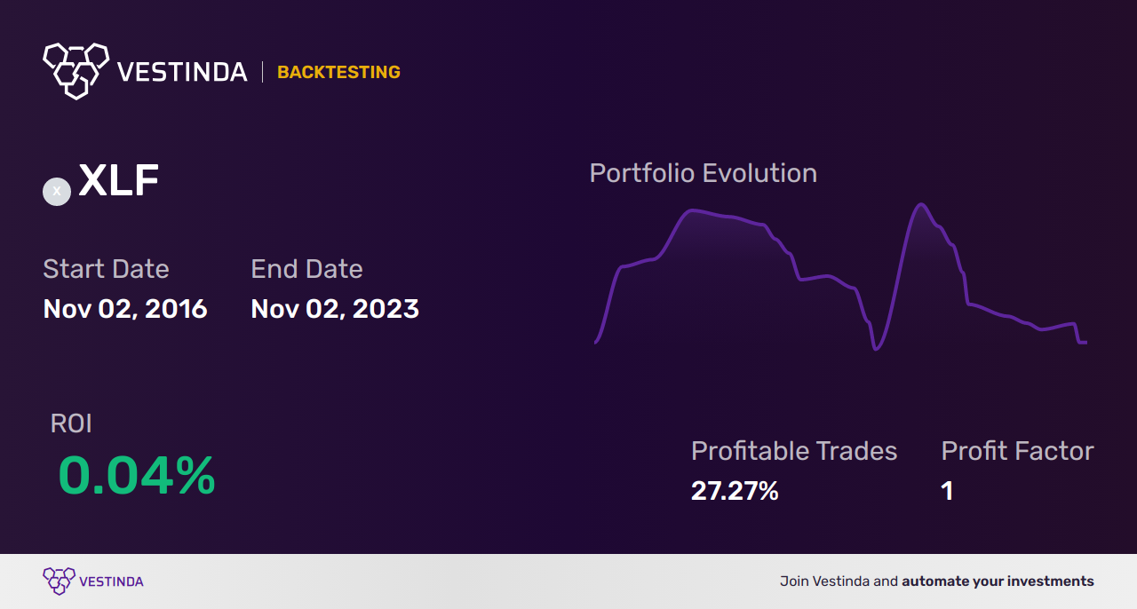Image resolution: width=1137 pixels, height=609 pixels.
Task: Click the Profitable Trades label
Action: [794, 451]
